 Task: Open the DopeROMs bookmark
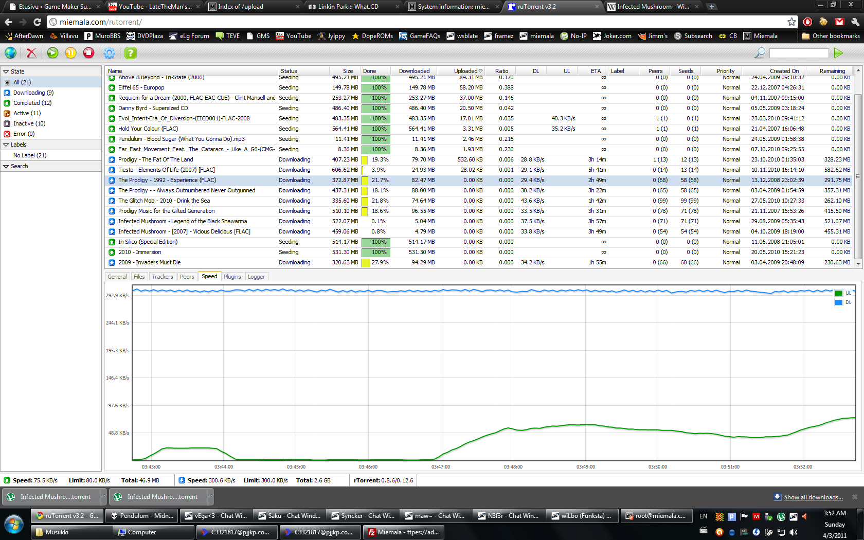tap(372, 36)
